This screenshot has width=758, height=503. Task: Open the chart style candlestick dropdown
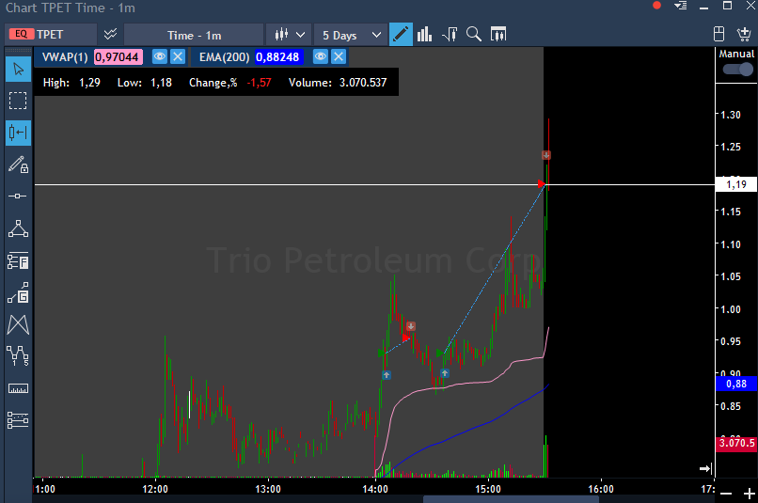pyautogui.click(x=289, y=35)
